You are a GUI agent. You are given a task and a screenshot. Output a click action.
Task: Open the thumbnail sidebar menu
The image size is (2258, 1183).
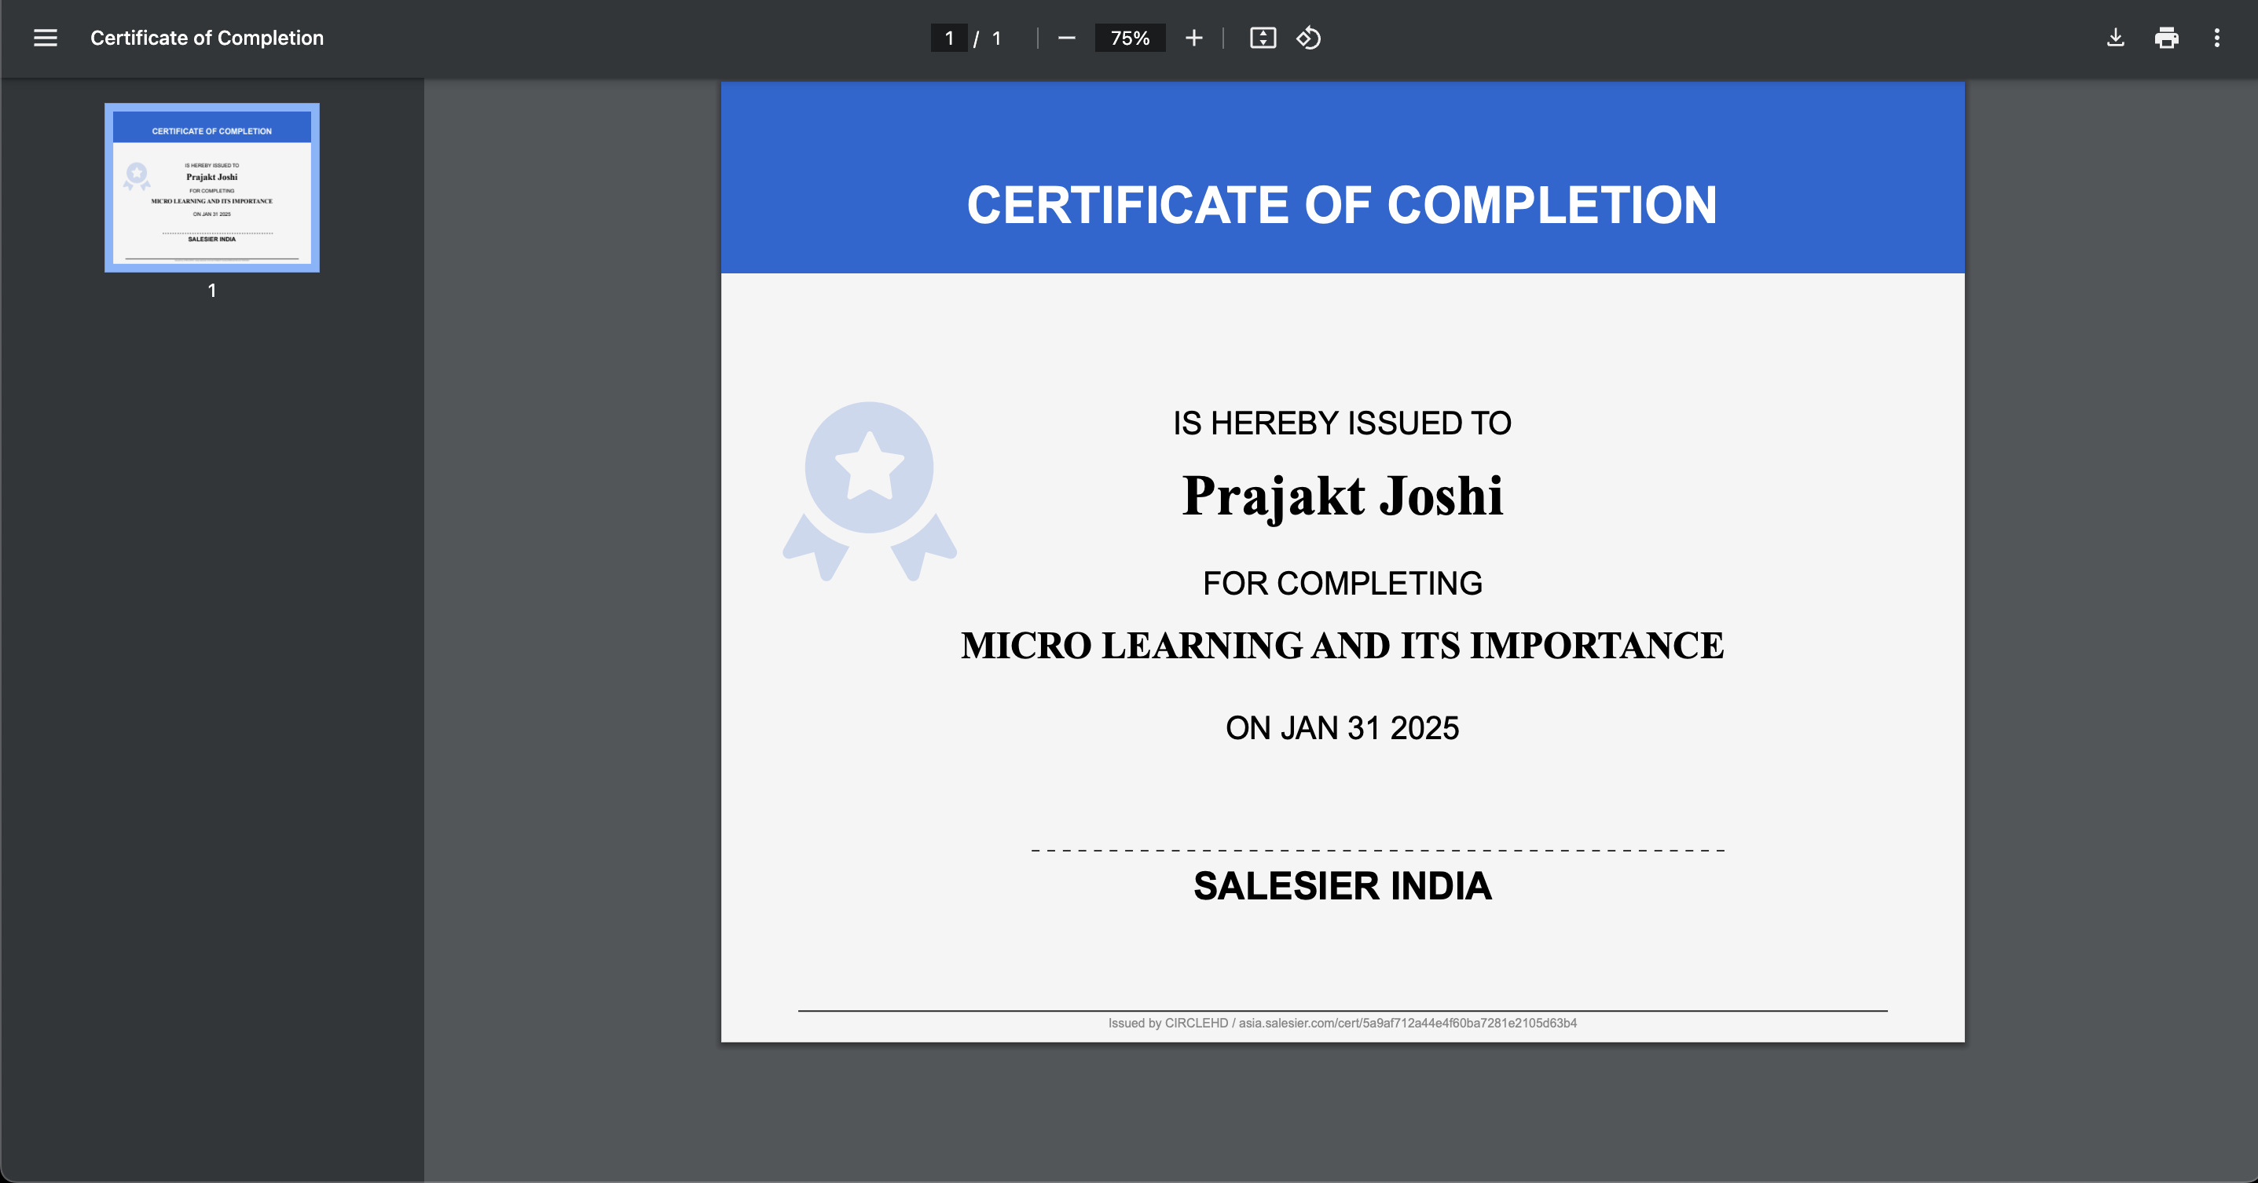click(45, 38)
